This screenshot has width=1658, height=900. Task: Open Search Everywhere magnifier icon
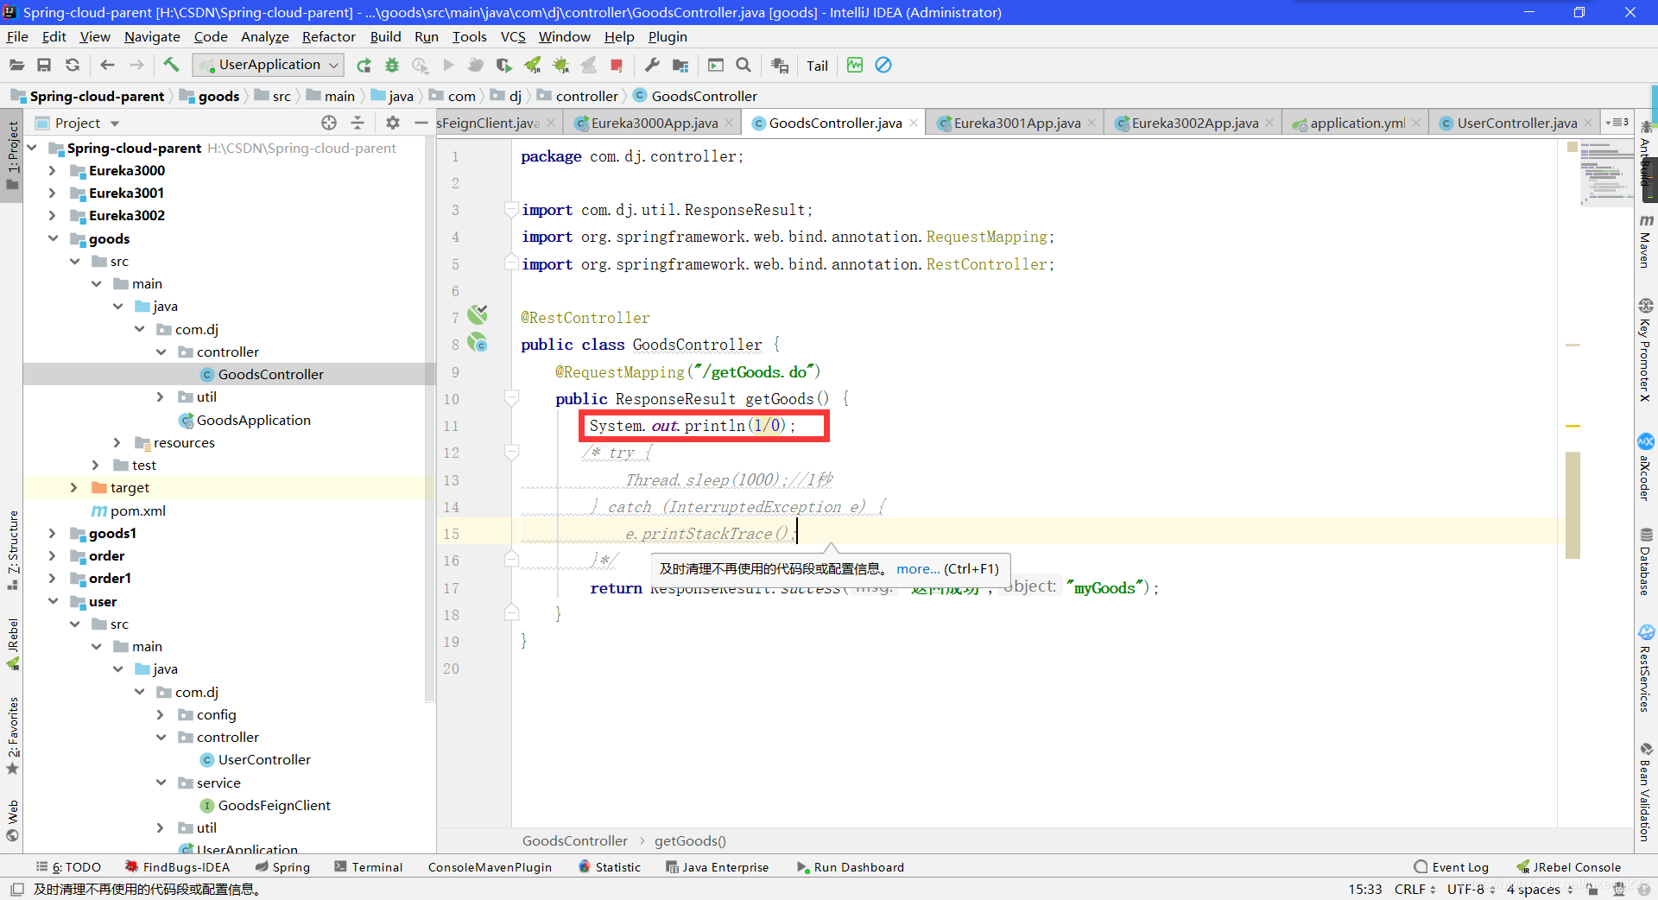point(744,66)
